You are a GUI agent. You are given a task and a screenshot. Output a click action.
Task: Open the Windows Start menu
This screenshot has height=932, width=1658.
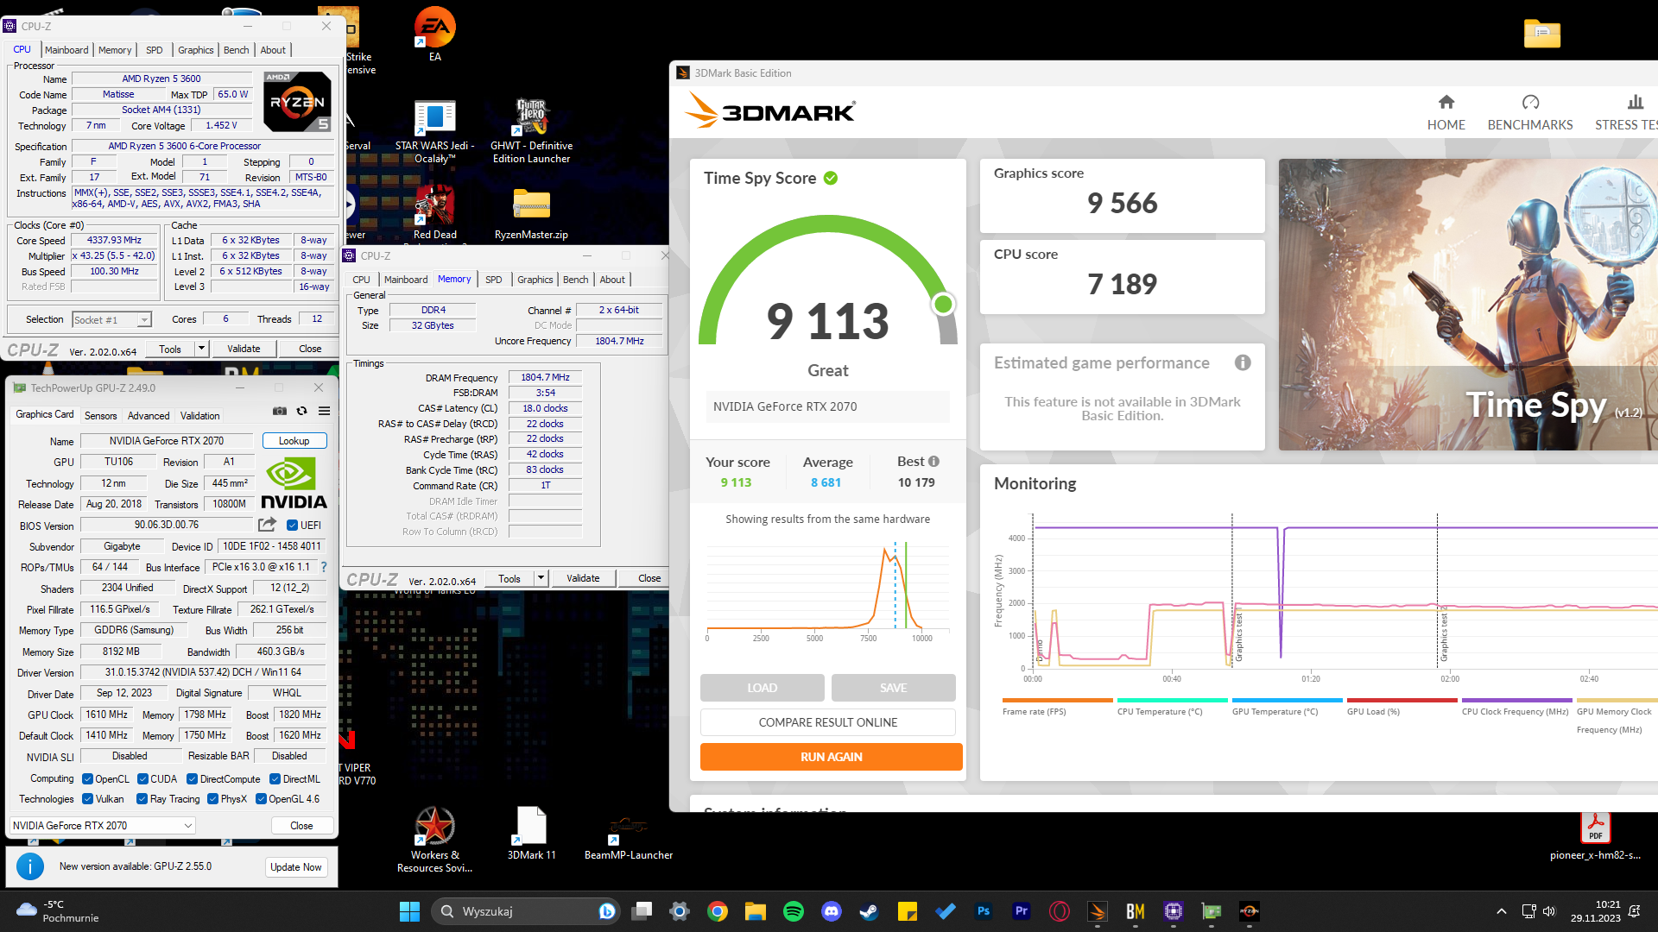tap(409, 911)
